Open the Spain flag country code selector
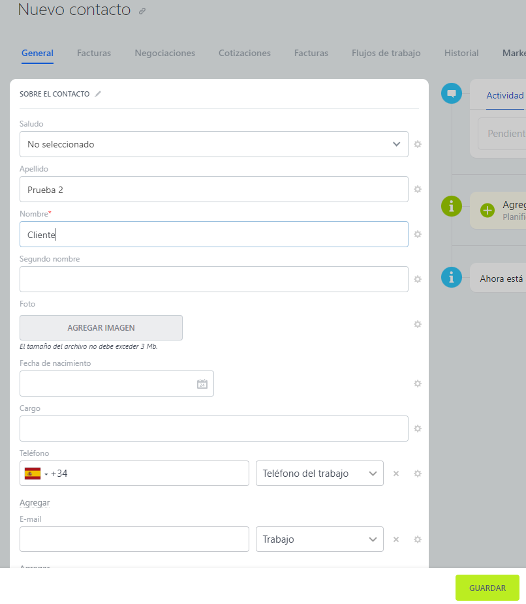The width and height of the screenshot is (526, 604). pyautogui.click(x=35, y=474)
